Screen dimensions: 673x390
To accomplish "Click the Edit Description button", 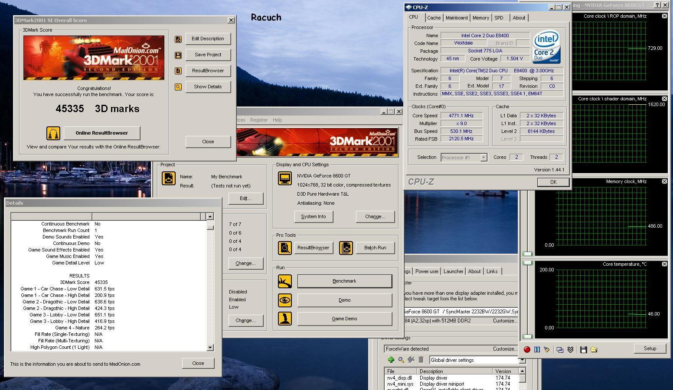I will [208, 39].
